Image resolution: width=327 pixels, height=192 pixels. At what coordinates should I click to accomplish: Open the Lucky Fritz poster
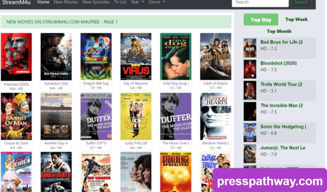[x=136, y=116]
